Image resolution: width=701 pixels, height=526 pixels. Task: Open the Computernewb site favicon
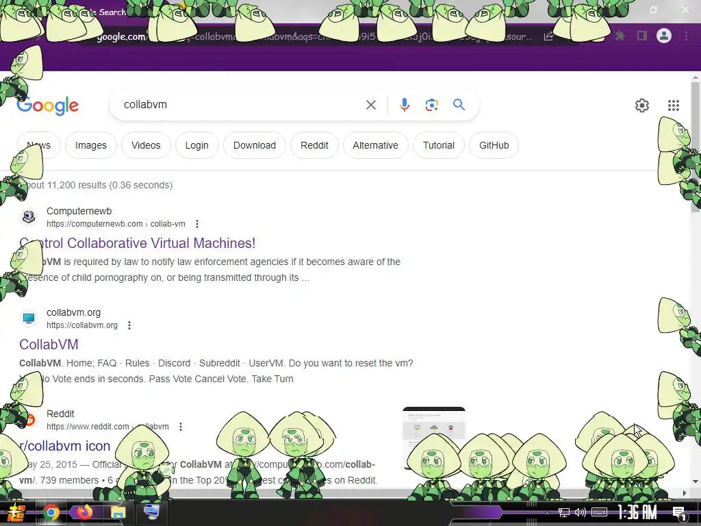point(29,217)
